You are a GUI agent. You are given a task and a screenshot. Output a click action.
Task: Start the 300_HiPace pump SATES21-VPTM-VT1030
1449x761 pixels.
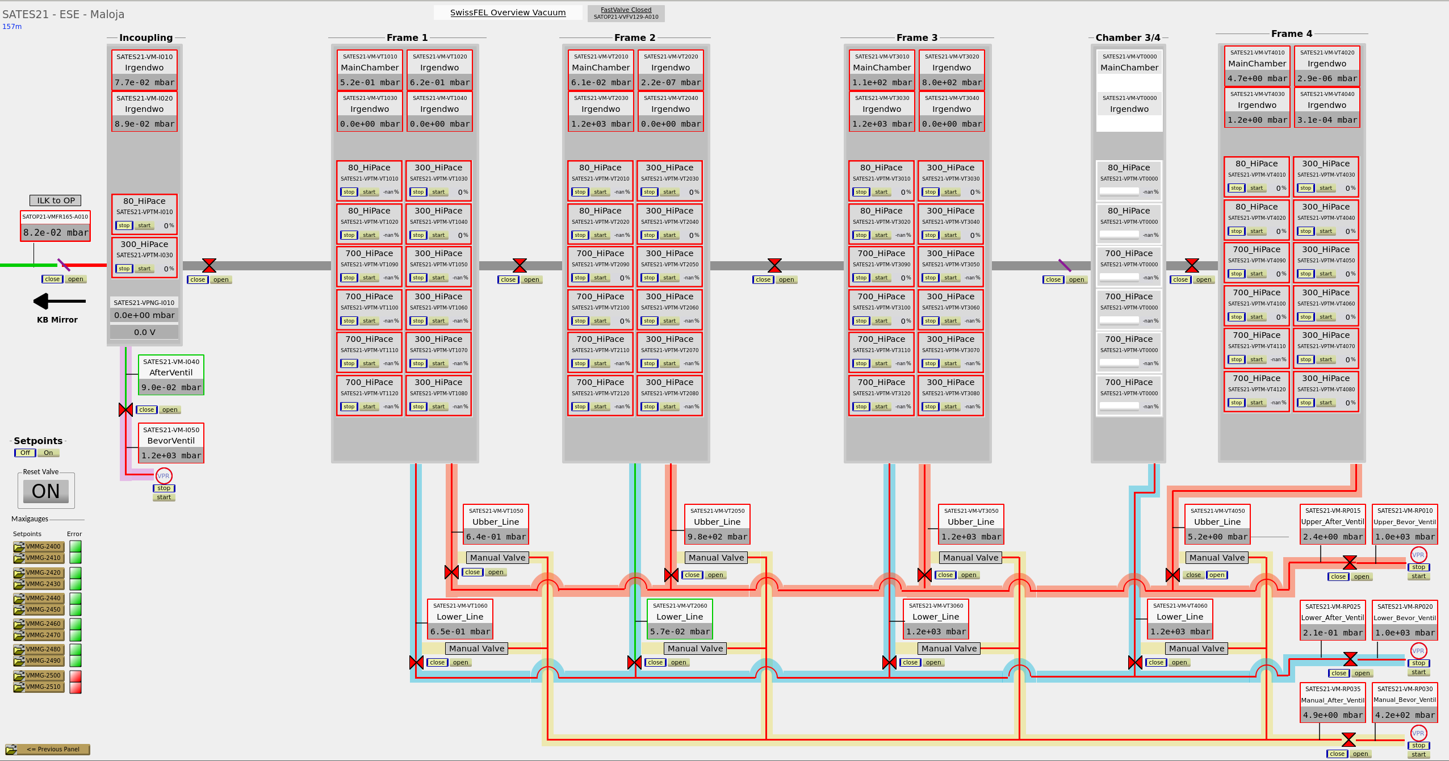(x=438, y=192)
